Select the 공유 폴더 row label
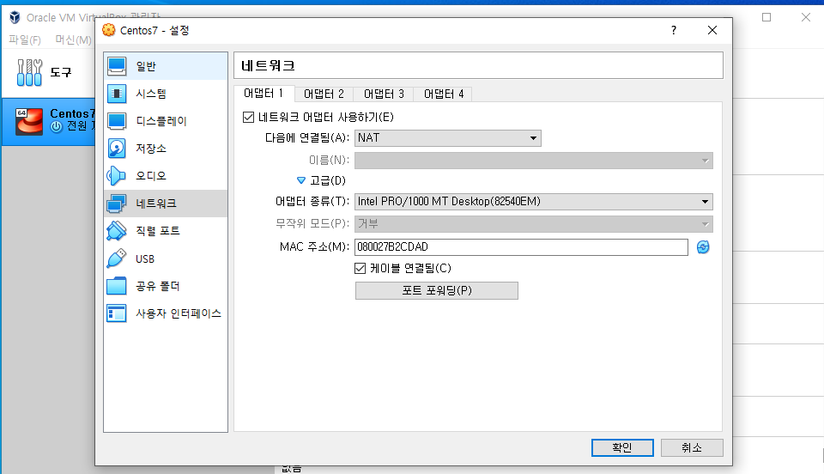Screen dimensions: 824x474 [158, 286]
